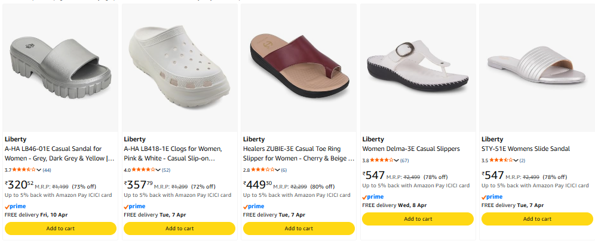Viewport: 595px width, 244px height.
Task: Open the white Delma-3E slipper image
Action: click(x=418, y=67)
